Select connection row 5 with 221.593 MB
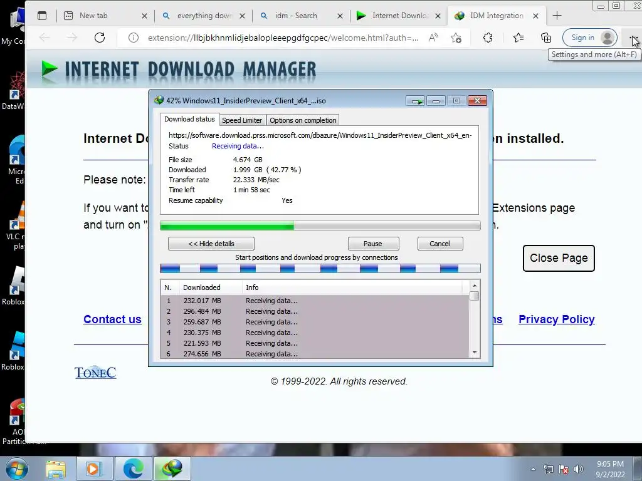 [x=315, y=343]
